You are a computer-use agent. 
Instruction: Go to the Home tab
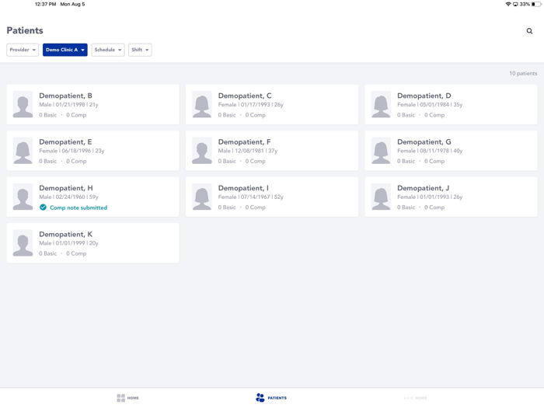click(127, 398)
